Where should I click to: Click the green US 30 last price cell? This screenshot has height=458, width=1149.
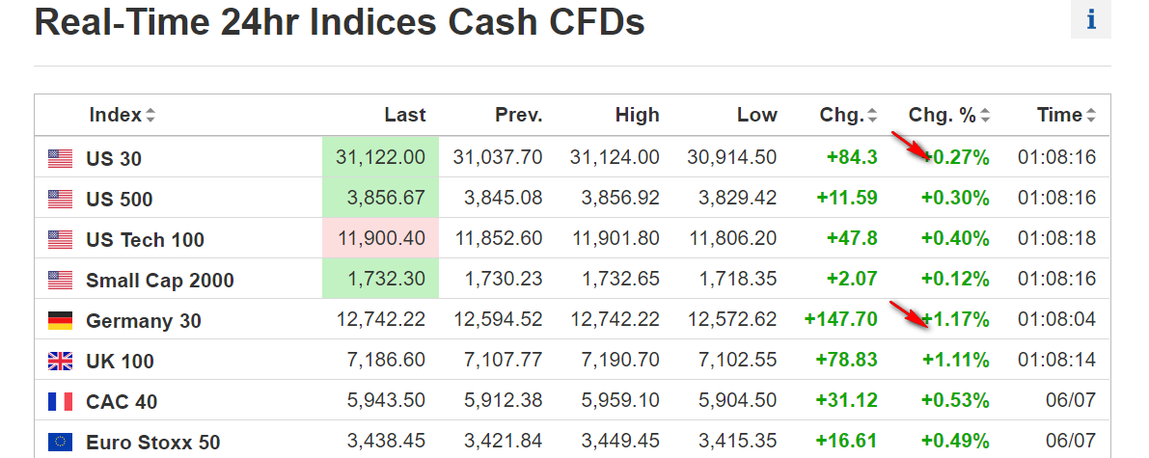tap(380, 157)
